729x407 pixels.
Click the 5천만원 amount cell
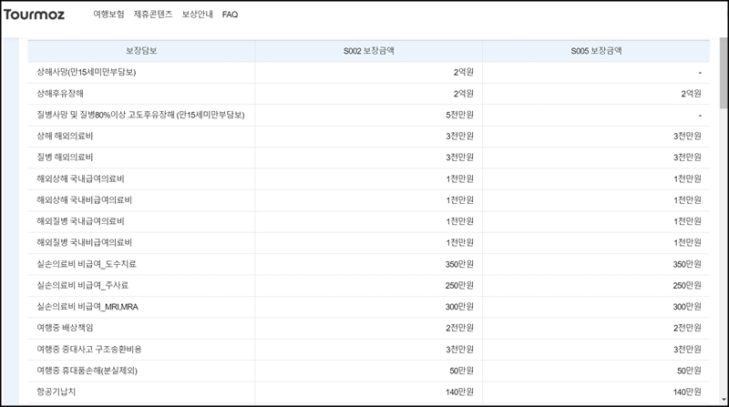tap(459, 115)
